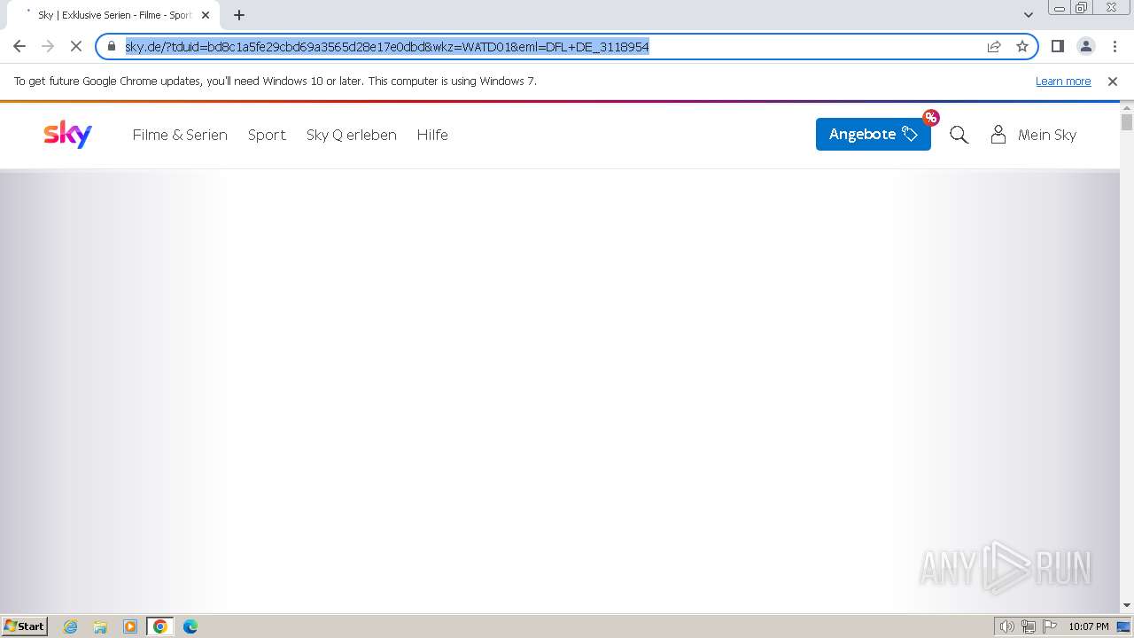Show desktop button in taskbar corner
This screenshot has height=638, width=1134.
(x=1123, y=626)
